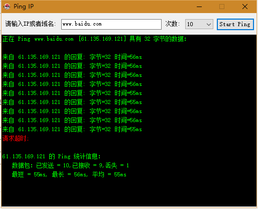The width and height of the screenshot is (258, 209).
Task: Click the www.baidu.com address input field
Action: coord(111,24)
